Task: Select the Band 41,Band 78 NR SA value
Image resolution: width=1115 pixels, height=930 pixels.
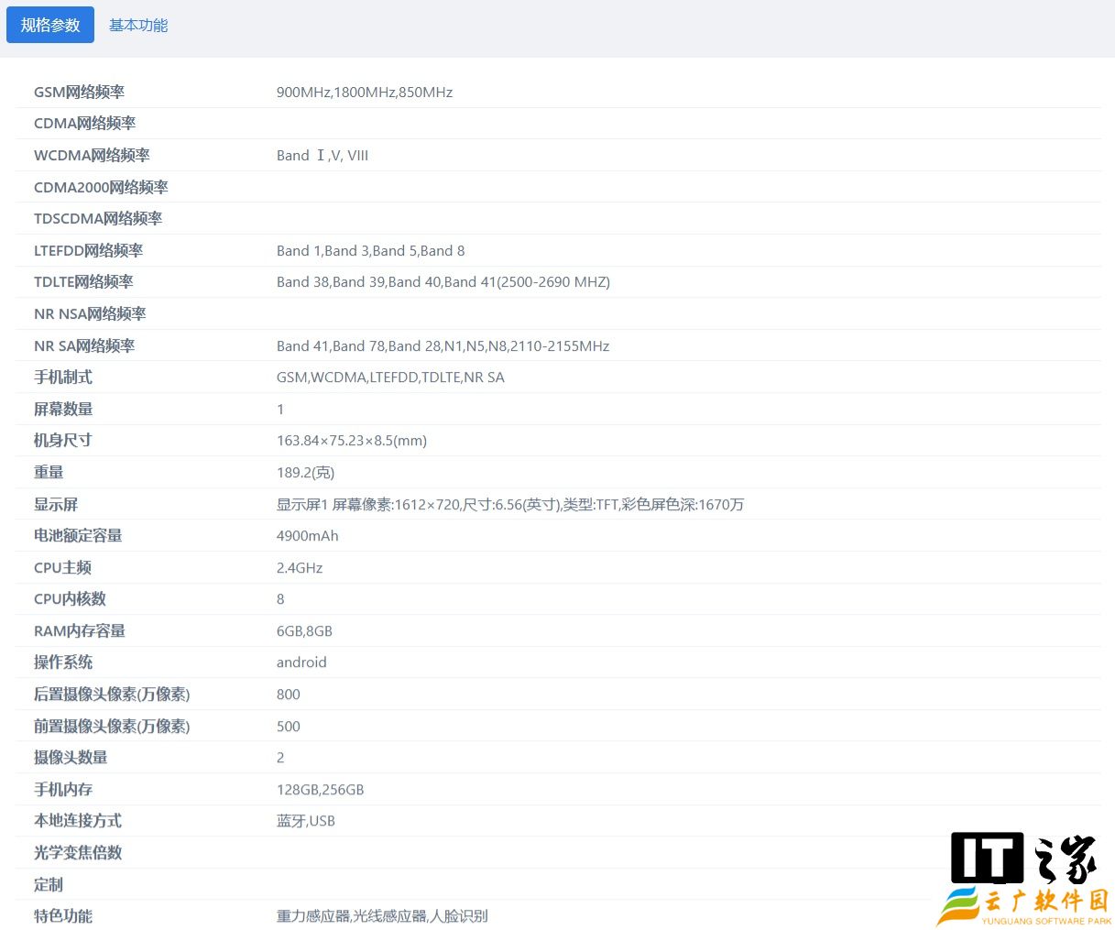Action: pos(443,345)
